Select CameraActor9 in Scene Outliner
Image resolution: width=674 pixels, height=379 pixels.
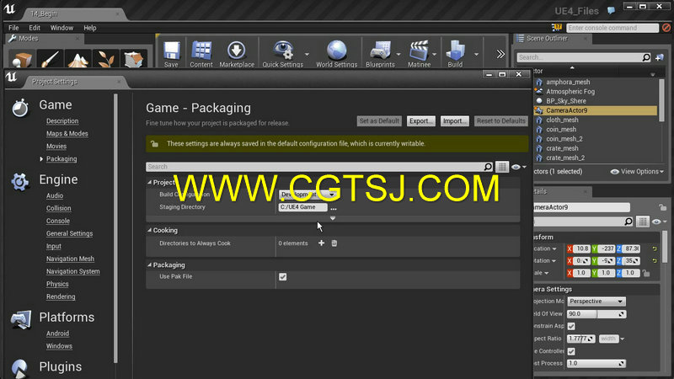[x=596, y=110]
